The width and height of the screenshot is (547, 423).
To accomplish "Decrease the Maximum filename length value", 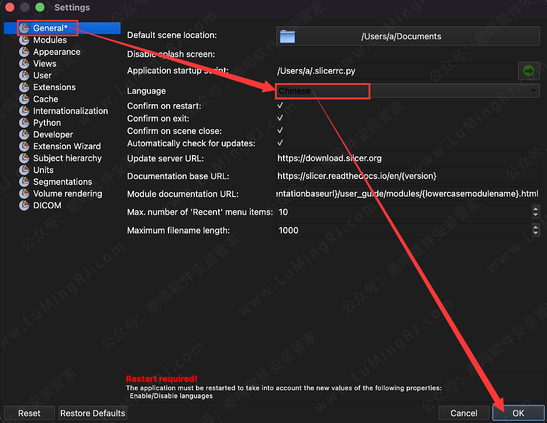I will (535, 233).
